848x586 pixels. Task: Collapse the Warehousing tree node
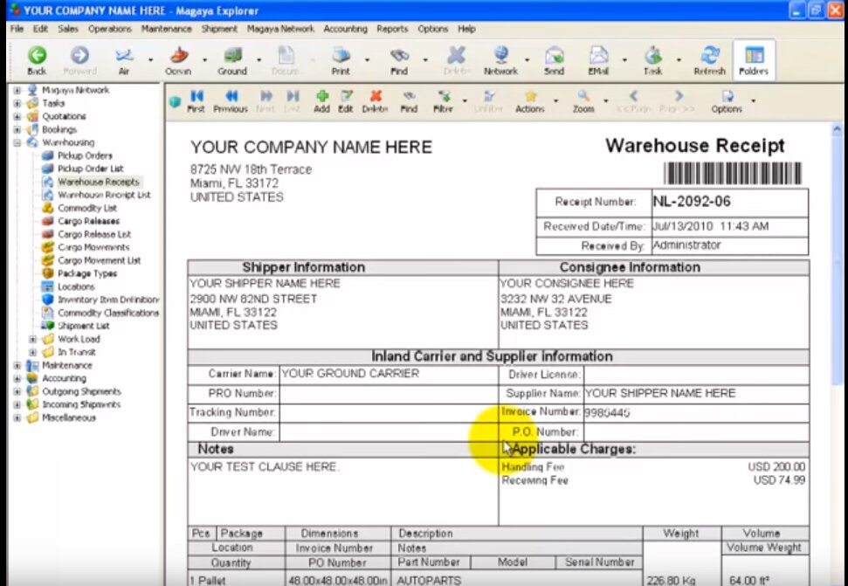pos(17,142)
